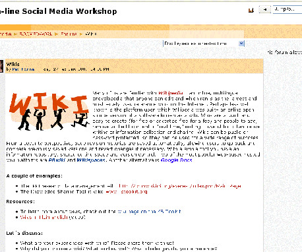Open the Knowledge Sharing Toolkit wiki URL link
This screenshot has height=252, width=302.
(x=127, y=191)
